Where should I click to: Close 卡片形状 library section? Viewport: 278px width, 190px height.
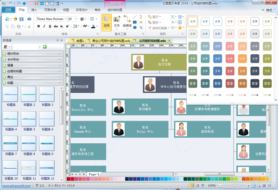point(60,59)
